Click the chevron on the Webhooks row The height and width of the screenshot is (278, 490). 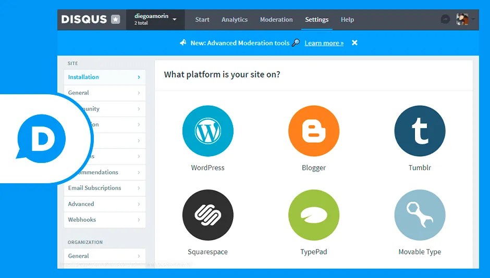139,220
